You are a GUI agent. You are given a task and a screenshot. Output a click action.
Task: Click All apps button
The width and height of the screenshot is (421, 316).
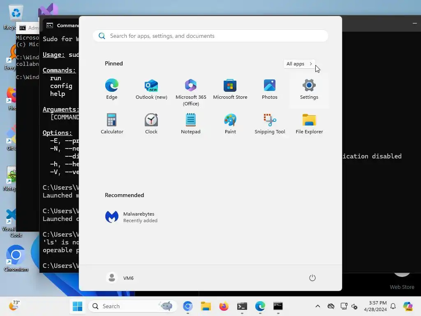coord(299,64)
